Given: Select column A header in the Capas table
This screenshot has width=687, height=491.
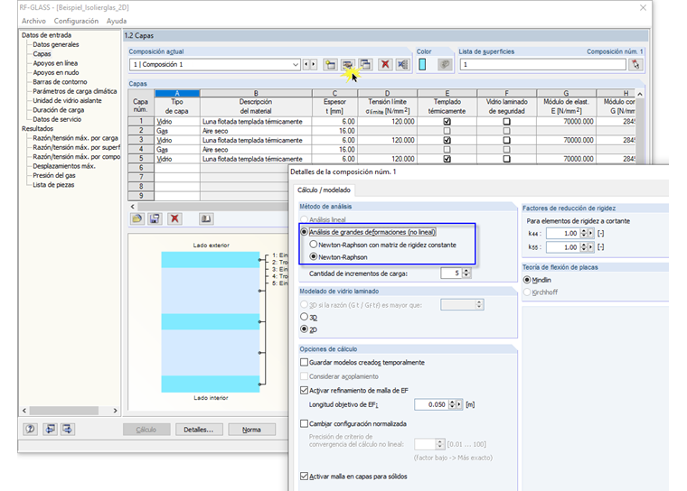Looking at the screenshot, I should 177,93.
